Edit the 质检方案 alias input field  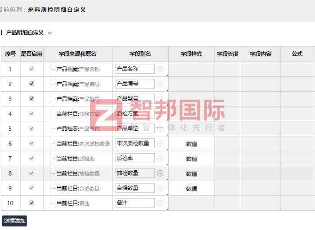[135, 114]
